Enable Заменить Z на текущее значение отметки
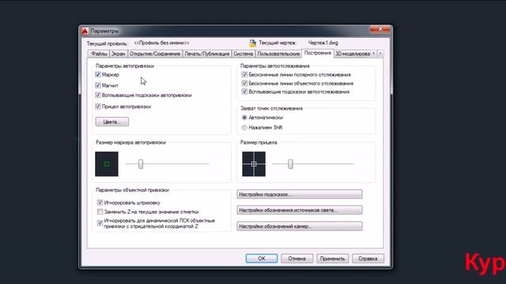This screenshot has width=506, height=284. [x=100, y=211]
